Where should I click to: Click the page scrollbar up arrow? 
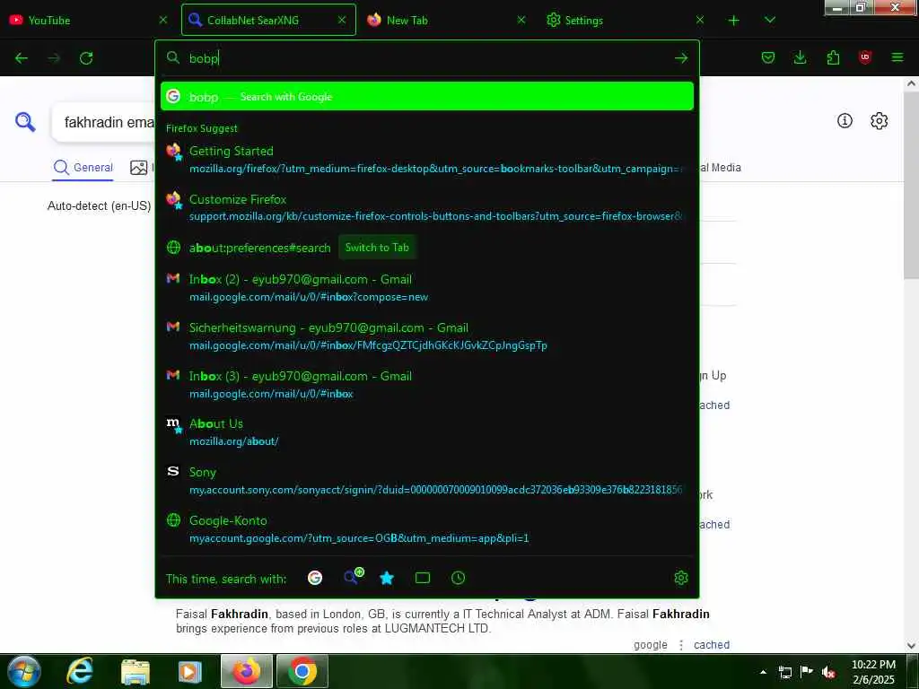[x=912, y=83]
